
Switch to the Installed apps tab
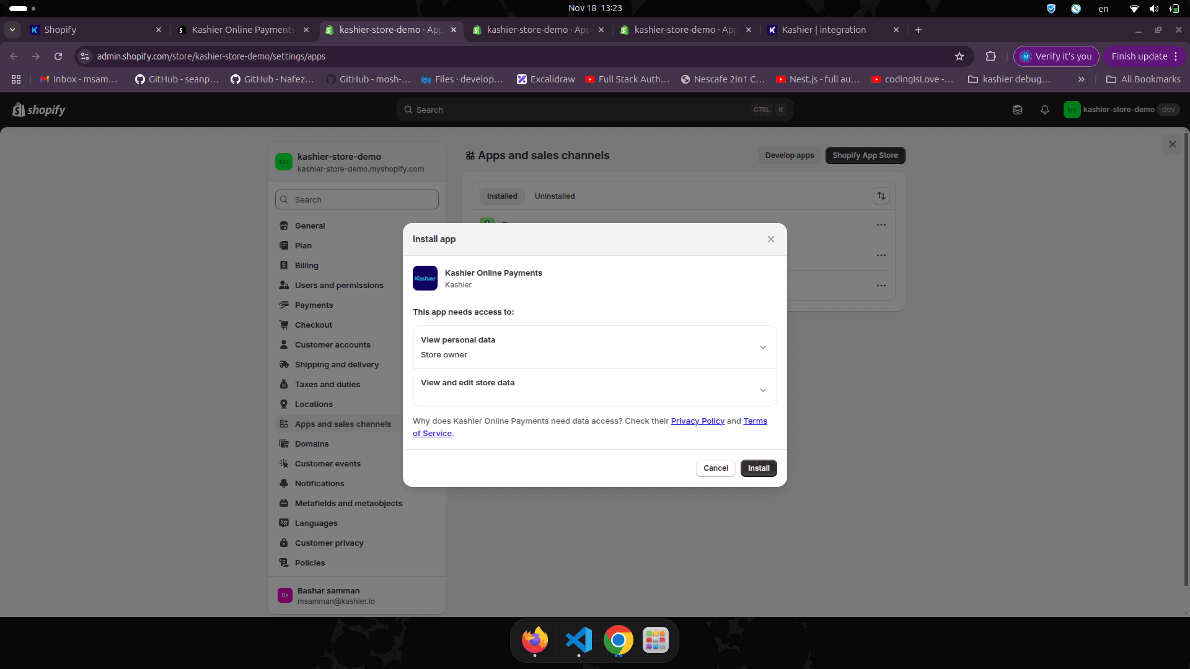click(502, 196)
